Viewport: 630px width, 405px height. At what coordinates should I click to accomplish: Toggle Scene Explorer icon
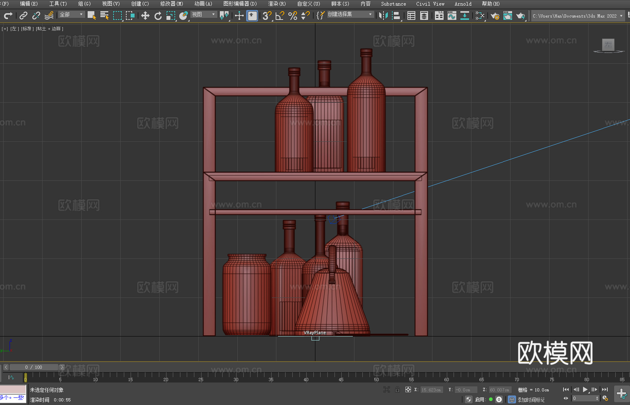411,16
